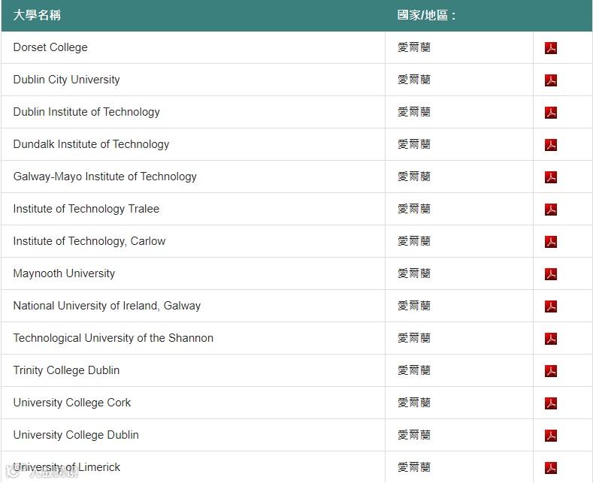Screen dimensions: 593x483
Task: Select Dundalk Institute of Technology text
Action: click(91, 144)
